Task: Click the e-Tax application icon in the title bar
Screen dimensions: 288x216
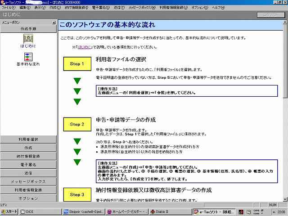Action: click(3, 2)
